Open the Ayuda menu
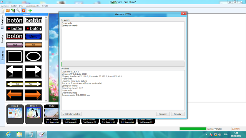The width and height of the screenshot is (246, 138). (x=45, y=6)
